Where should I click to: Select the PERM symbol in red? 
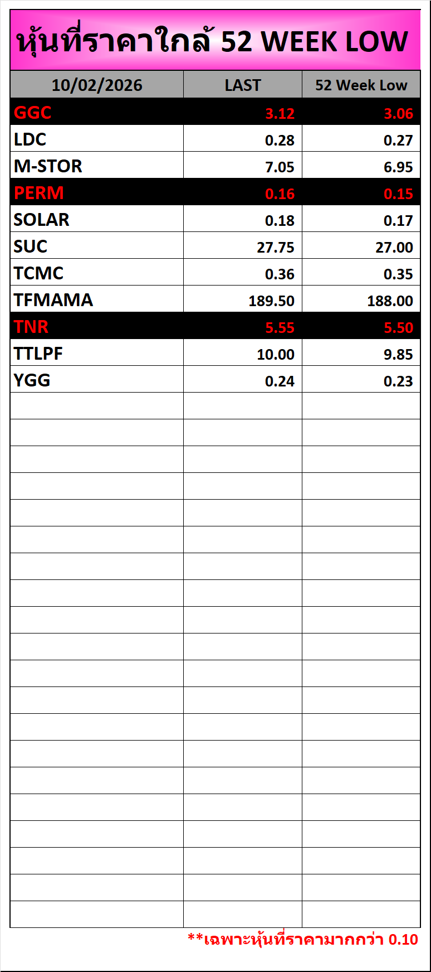(39, 193)
